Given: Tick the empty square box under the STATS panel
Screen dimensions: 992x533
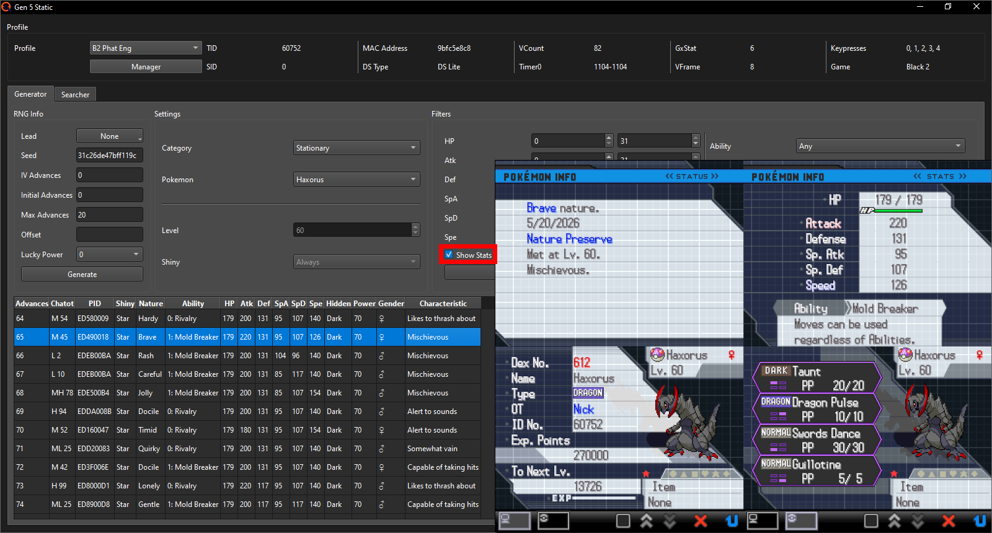Looking at the screenshot, I should (871, 521).
